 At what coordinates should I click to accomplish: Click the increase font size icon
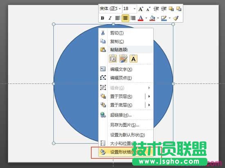[x=141, y=9]
